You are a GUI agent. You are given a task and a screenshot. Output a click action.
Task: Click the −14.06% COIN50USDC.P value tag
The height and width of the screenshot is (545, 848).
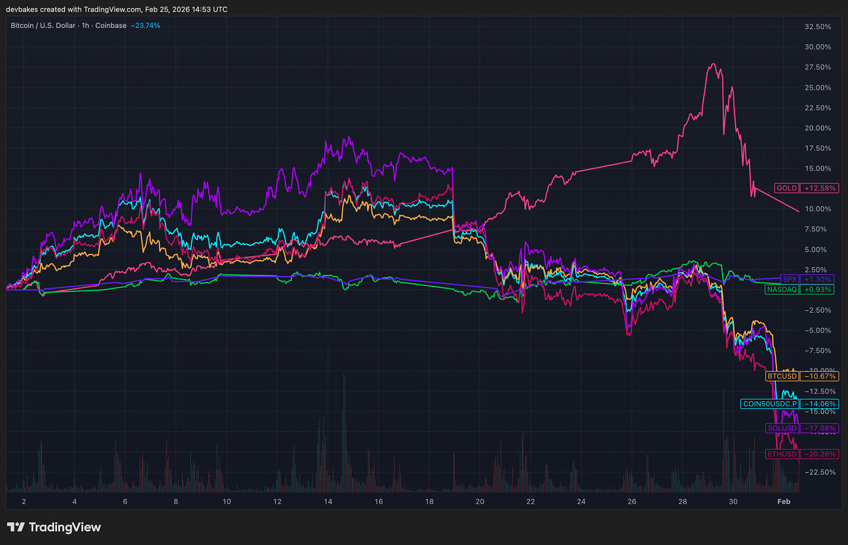[820, 404]
